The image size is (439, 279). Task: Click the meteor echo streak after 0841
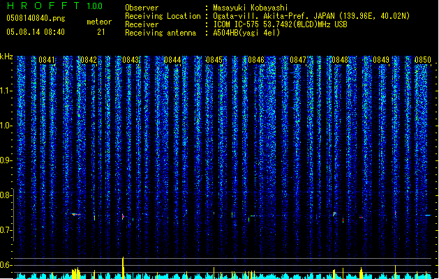click(75, 214)
